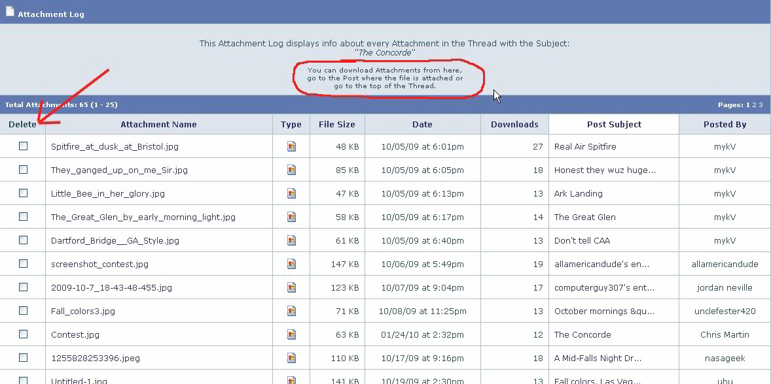Open the Honest they wuz huge post
This screenshot has height=384, width=771.
[x=605, y=170]
